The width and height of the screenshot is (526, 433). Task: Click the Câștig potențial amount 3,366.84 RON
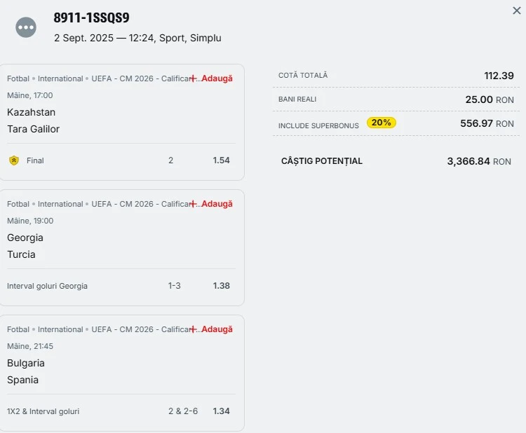click(479, 161)
